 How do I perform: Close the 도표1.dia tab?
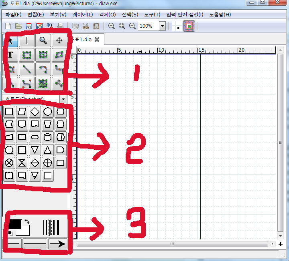tap(97, 39)
